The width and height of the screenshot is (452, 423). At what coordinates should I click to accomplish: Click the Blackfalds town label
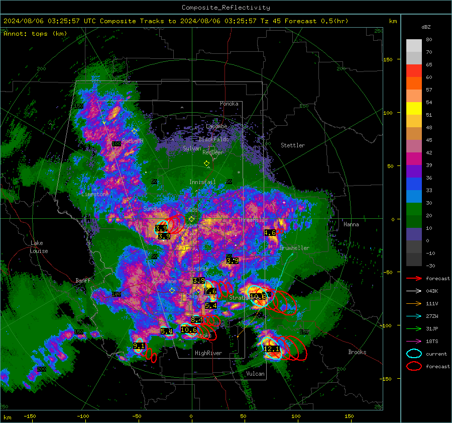coord(213,139)
